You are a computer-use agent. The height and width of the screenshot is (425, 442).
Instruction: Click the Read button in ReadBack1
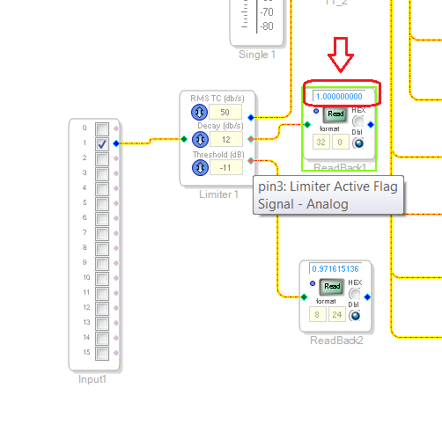click(335, 114)
